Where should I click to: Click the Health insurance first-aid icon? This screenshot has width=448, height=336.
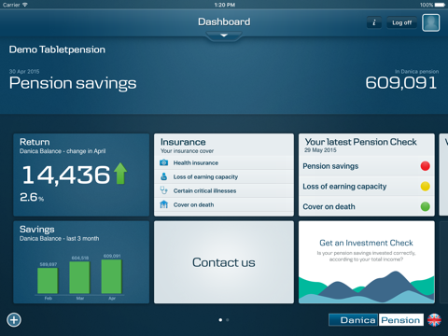click(x=164, y=162)
